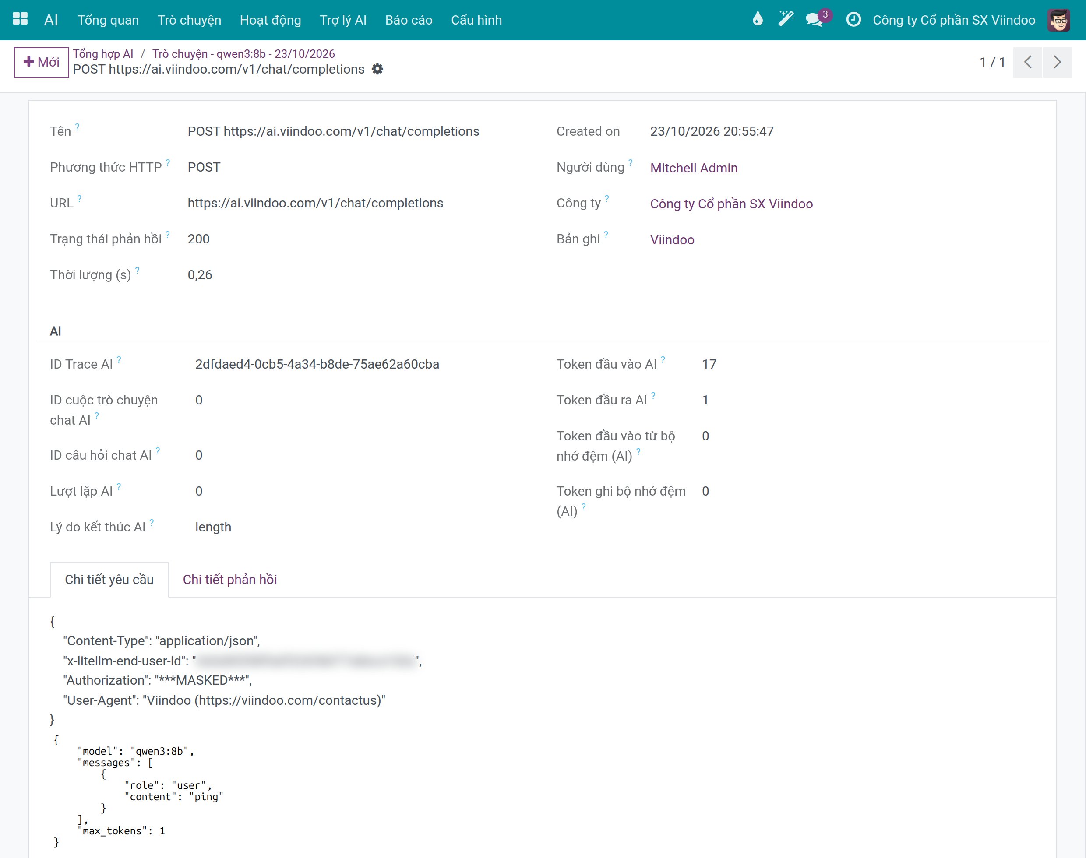Click the finish reason value length
The height and width of the screenshot is (858, 1086).
(x=213, y=527)
